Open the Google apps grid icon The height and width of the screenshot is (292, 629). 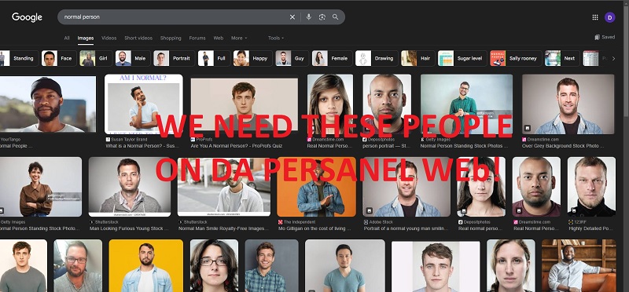[x=595, y=17]
